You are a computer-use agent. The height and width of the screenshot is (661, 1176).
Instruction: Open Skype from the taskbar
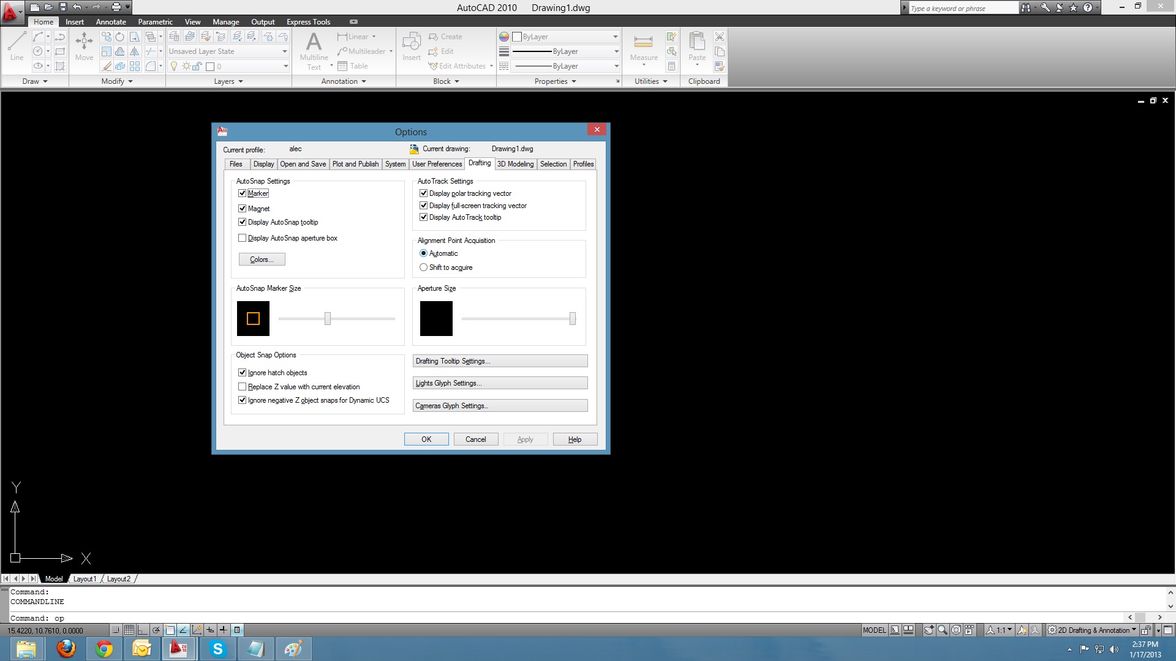(x=217, y=648)
